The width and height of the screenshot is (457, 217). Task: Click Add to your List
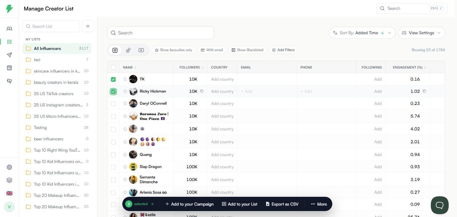coord(240,204)
